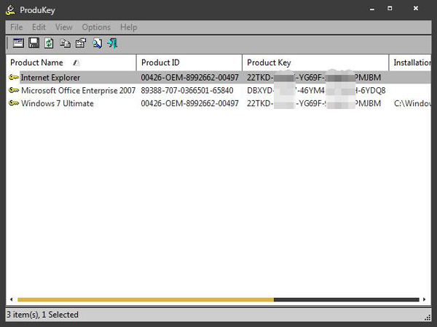
Task: Click horizontal scrollbar left arrow
Action: [x=11, y=299]
